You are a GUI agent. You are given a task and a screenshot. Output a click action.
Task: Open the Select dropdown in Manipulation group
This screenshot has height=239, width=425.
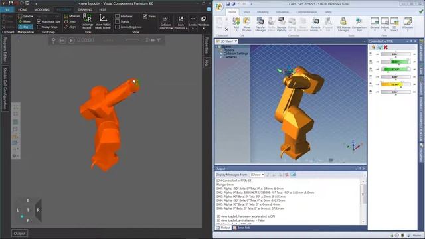[25, 16]
